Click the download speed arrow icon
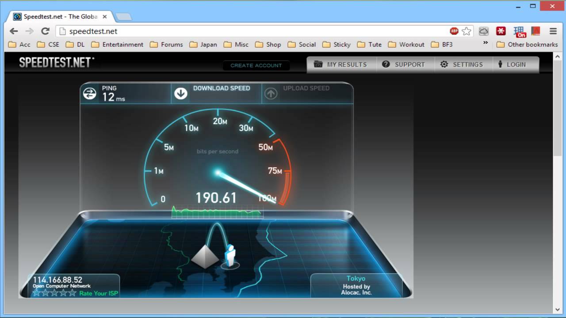Screen dimensions: 566x318 click(180, 93)
